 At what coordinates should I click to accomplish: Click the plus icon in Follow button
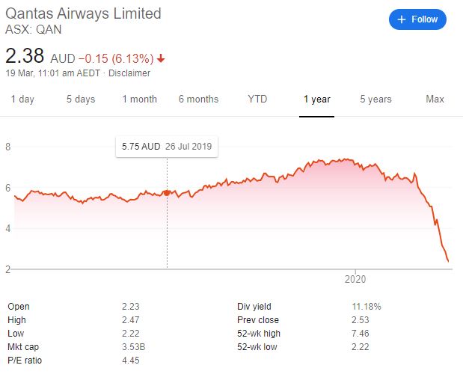point(401,19)
